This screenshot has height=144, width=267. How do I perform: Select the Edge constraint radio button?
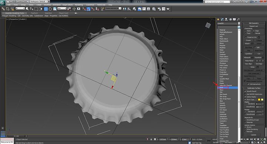pos(254,31)
